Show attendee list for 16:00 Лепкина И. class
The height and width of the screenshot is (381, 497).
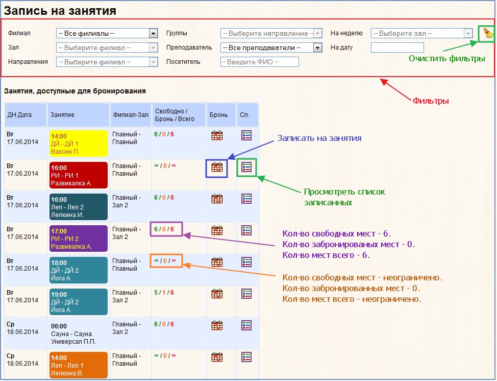click(246, 199)
